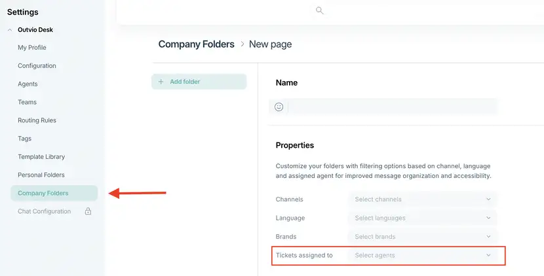
Task: Open the Select languages dropdown
Action: (423, 218)
